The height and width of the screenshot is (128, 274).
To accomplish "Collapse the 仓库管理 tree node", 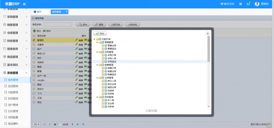I will pos(97,77).
